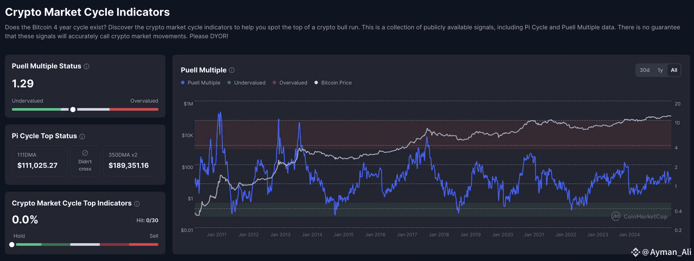The image size is (694, 261).
Task: Click the Binance logo next to @Ayman_Ali
Action: (635, 252)
